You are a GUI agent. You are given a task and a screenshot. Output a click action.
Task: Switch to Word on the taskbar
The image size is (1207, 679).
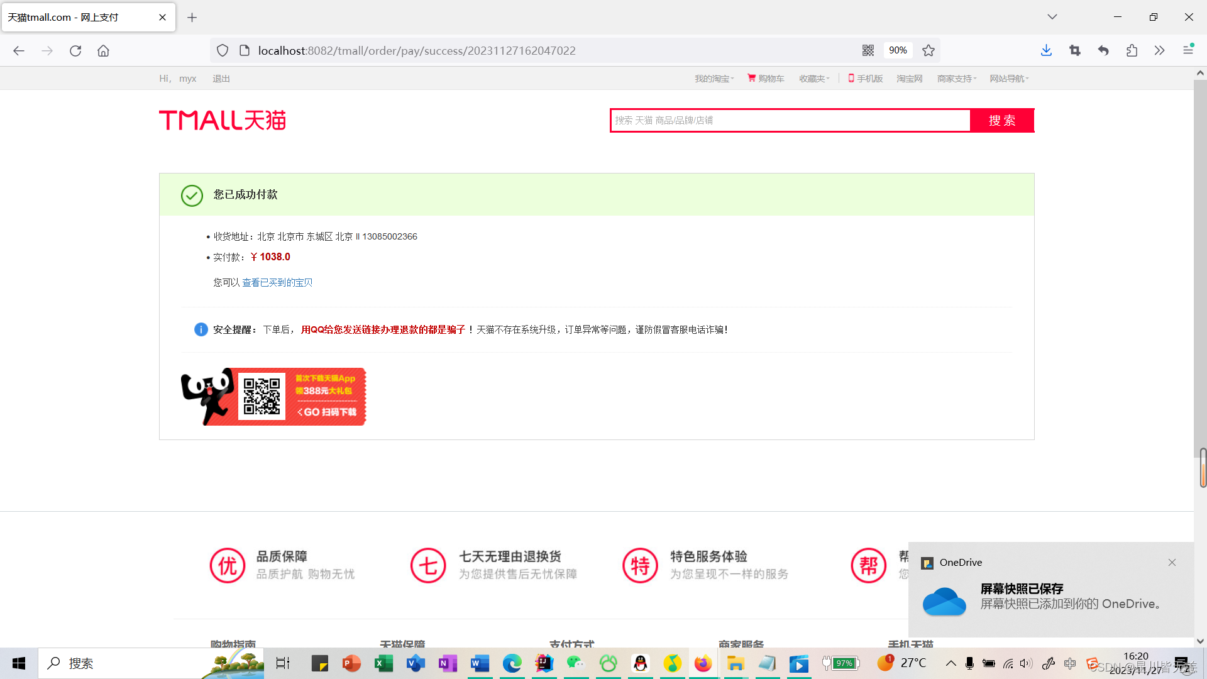coord(480,663)
